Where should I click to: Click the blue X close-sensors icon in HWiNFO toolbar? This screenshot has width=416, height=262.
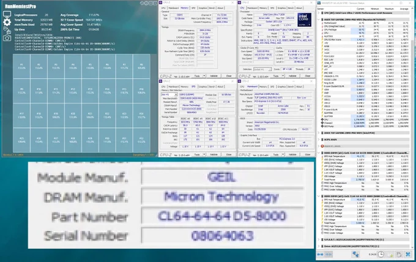pyautogui.click(x=408, y=254)
